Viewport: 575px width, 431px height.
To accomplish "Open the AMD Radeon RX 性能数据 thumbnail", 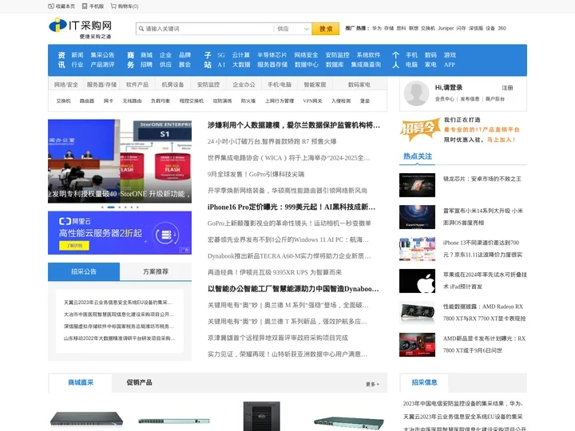I will click(418, 313).
